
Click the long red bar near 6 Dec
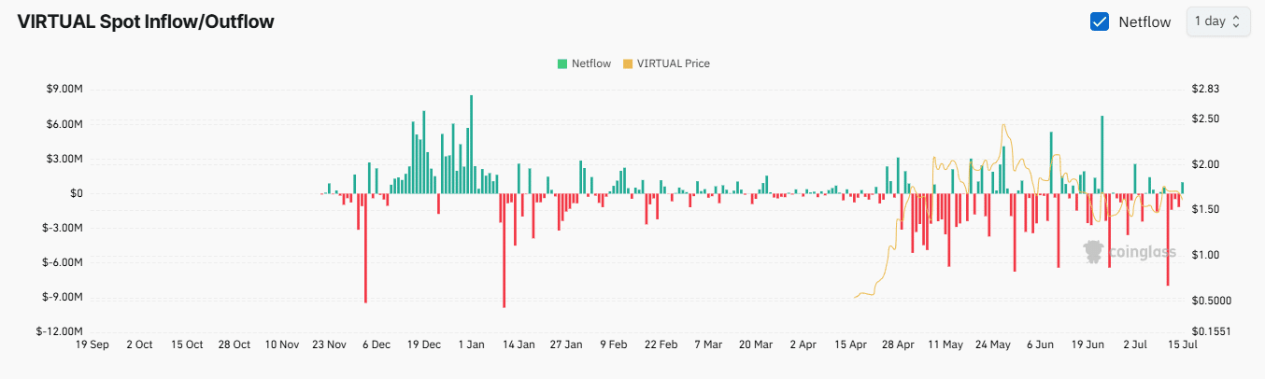click(365, 247)
